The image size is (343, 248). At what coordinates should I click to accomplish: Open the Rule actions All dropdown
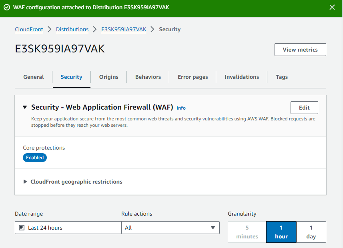pos(170,228)
